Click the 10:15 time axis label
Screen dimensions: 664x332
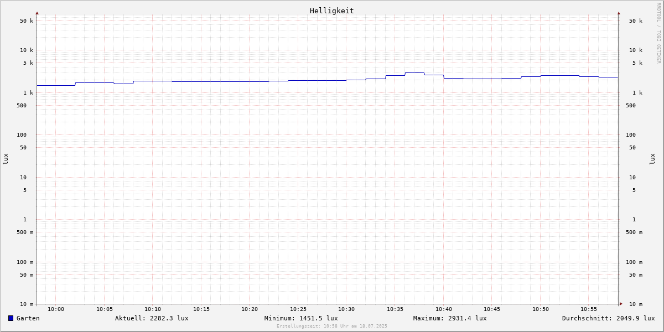click(201, 309)
